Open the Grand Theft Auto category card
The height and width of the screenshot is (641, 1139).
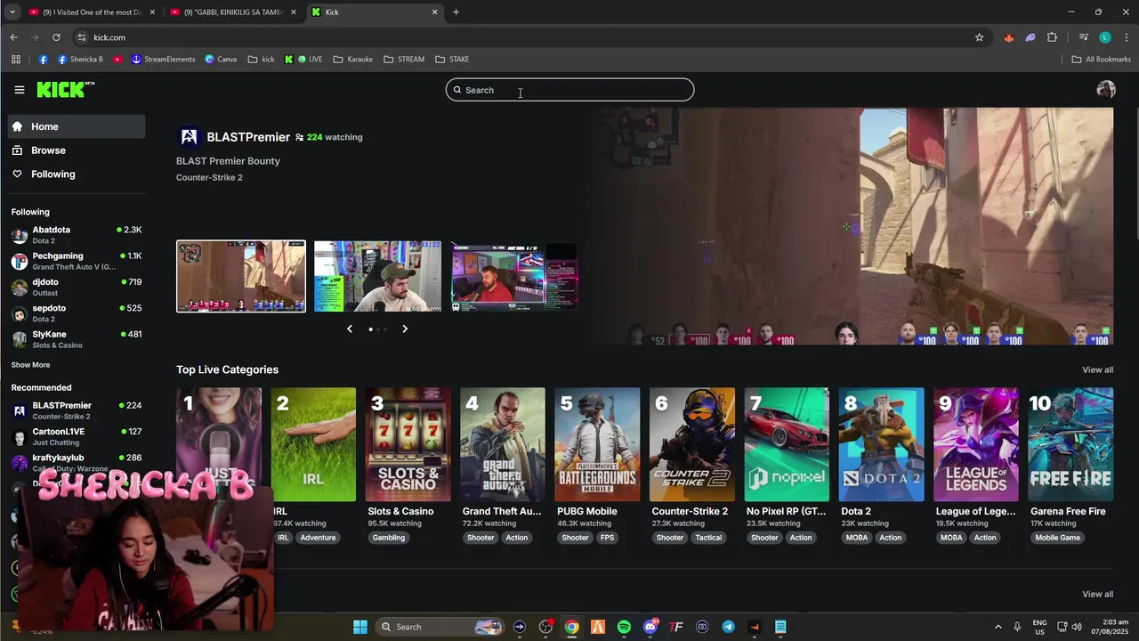pyautogui.click(x=503, y=444)
